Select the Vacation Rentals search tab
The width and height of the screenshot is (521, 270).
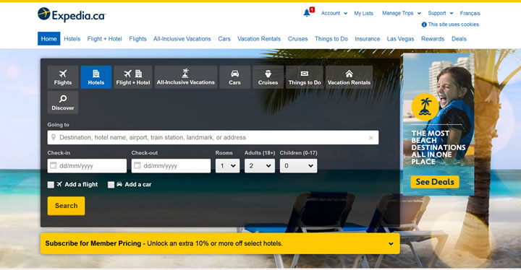(349, 77)
